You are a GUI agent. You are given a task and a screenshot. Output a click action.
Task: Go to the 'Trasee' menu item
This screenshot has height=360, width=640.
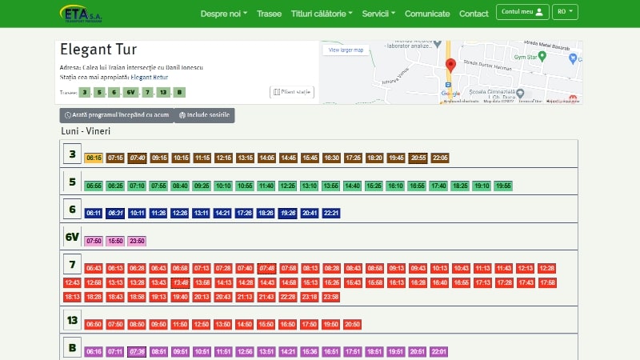point(270,14)
